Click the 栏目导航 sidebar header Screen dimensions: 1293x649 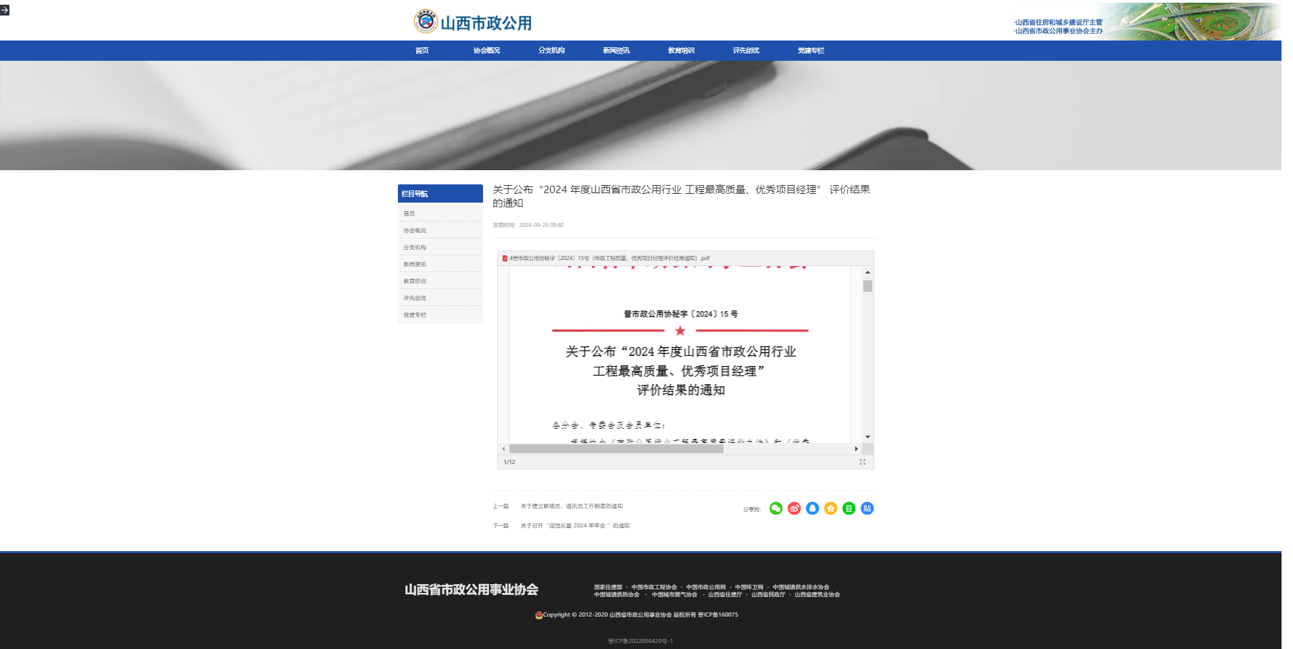tap(440, 194)
